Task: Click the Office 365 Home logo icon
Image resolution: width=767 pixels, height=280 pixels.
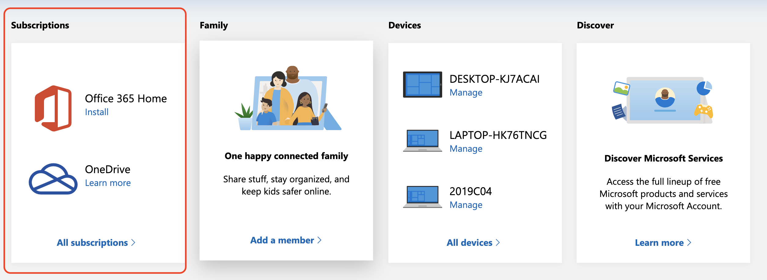Action: [53, 108]
